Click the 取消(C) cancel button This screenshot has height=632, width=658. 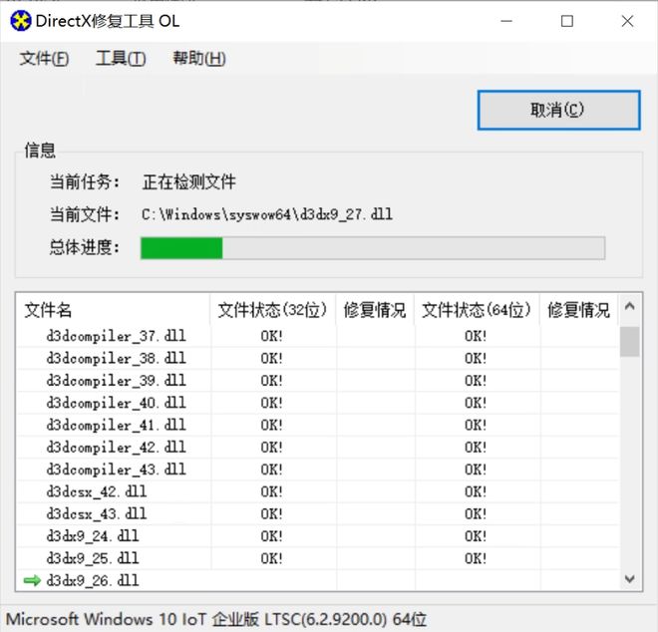(558, 110)
